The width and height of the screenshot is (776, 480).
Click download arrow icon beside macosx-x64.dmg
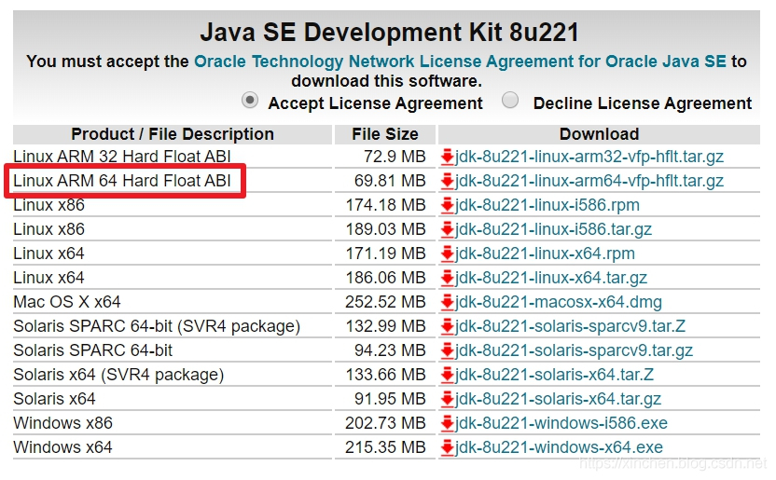[448, 302]
